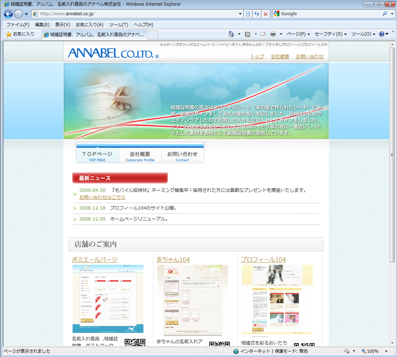Click the address bar with annabel.co.jp
Screen dimensions: 397x357
tap(137, 13)
